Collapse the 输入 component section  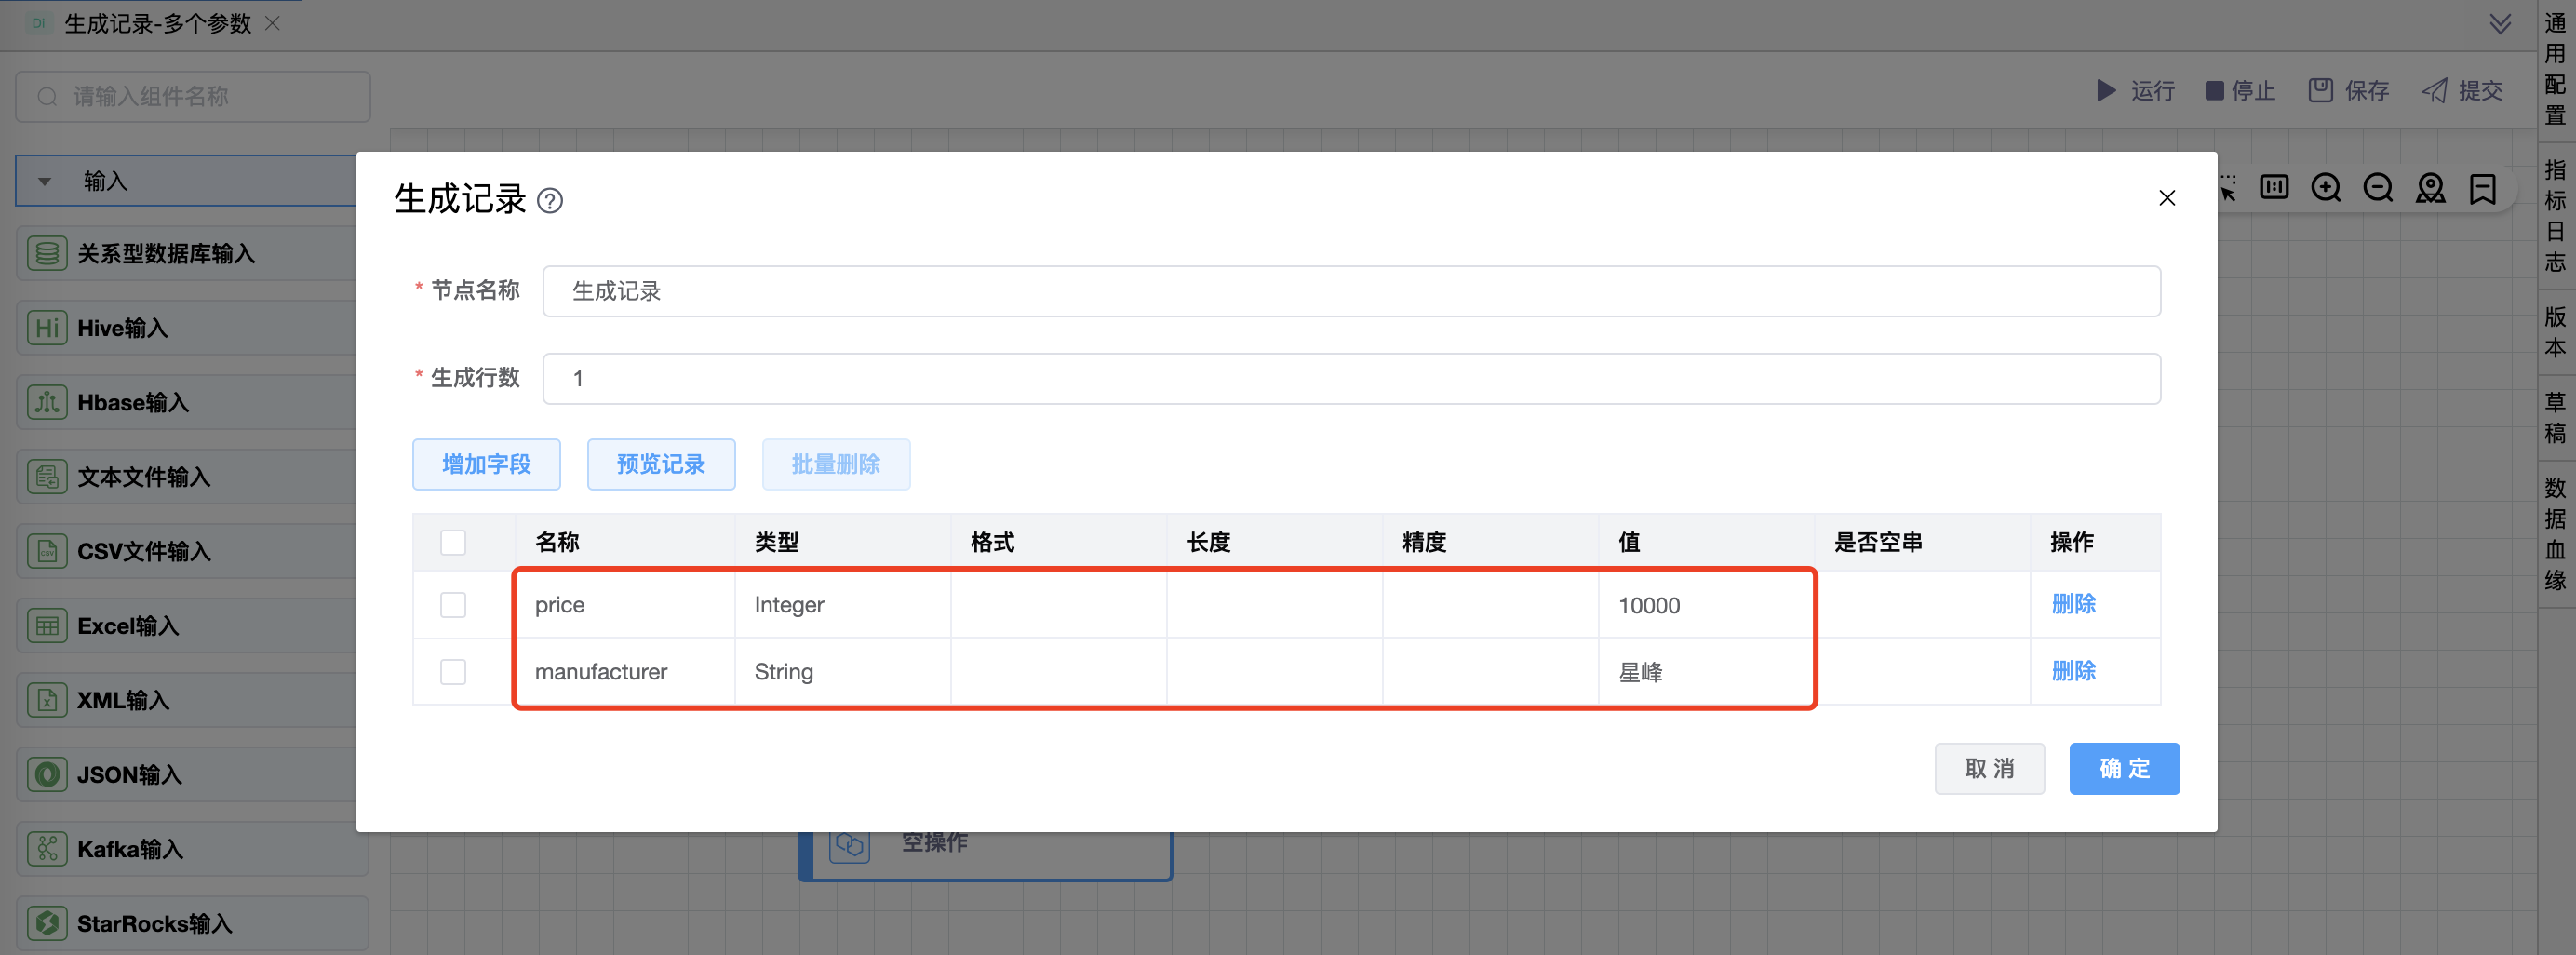[44, 181]
